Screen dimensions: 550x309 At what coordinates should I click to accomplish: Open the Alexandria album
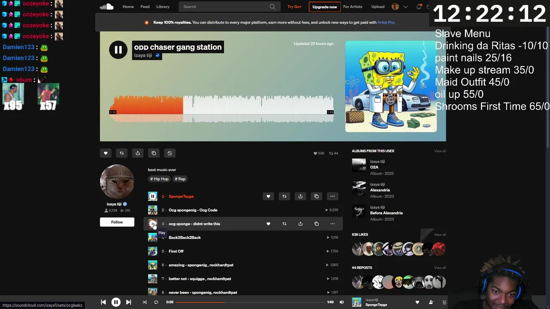380,190
